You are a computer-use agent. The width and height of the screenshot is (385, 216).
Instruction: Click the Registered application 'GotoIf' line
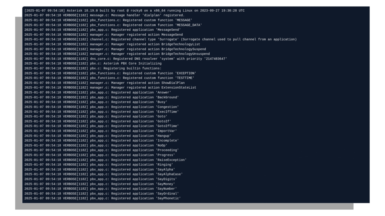(x=98, y=121)
